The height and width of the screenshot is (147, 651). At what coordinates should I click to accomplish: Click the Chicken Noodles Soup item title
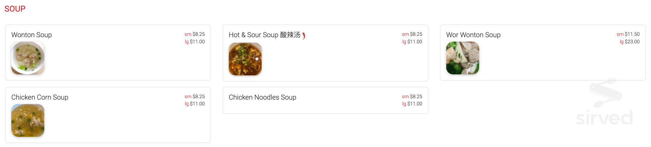[x=262, y=97]
